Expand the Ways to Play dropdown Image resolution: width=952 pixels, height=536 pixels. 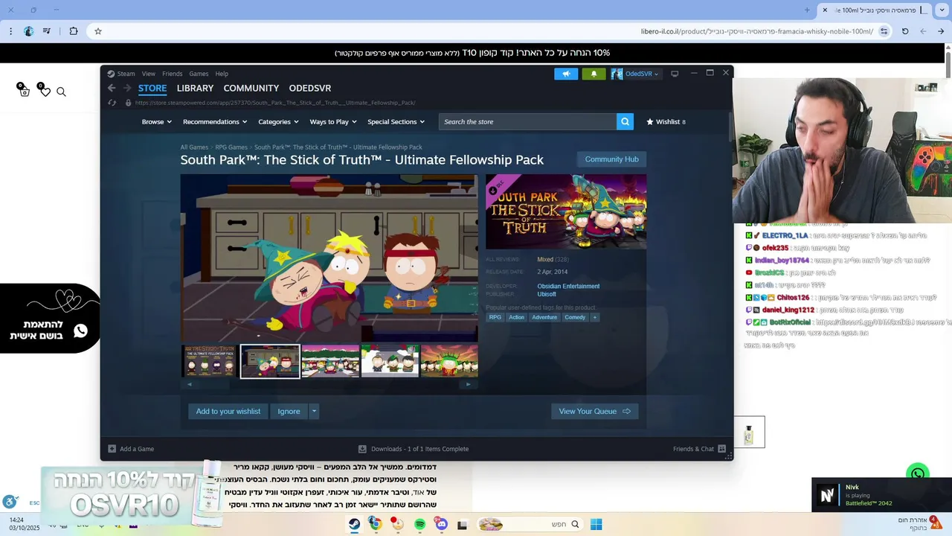[333, 121]
